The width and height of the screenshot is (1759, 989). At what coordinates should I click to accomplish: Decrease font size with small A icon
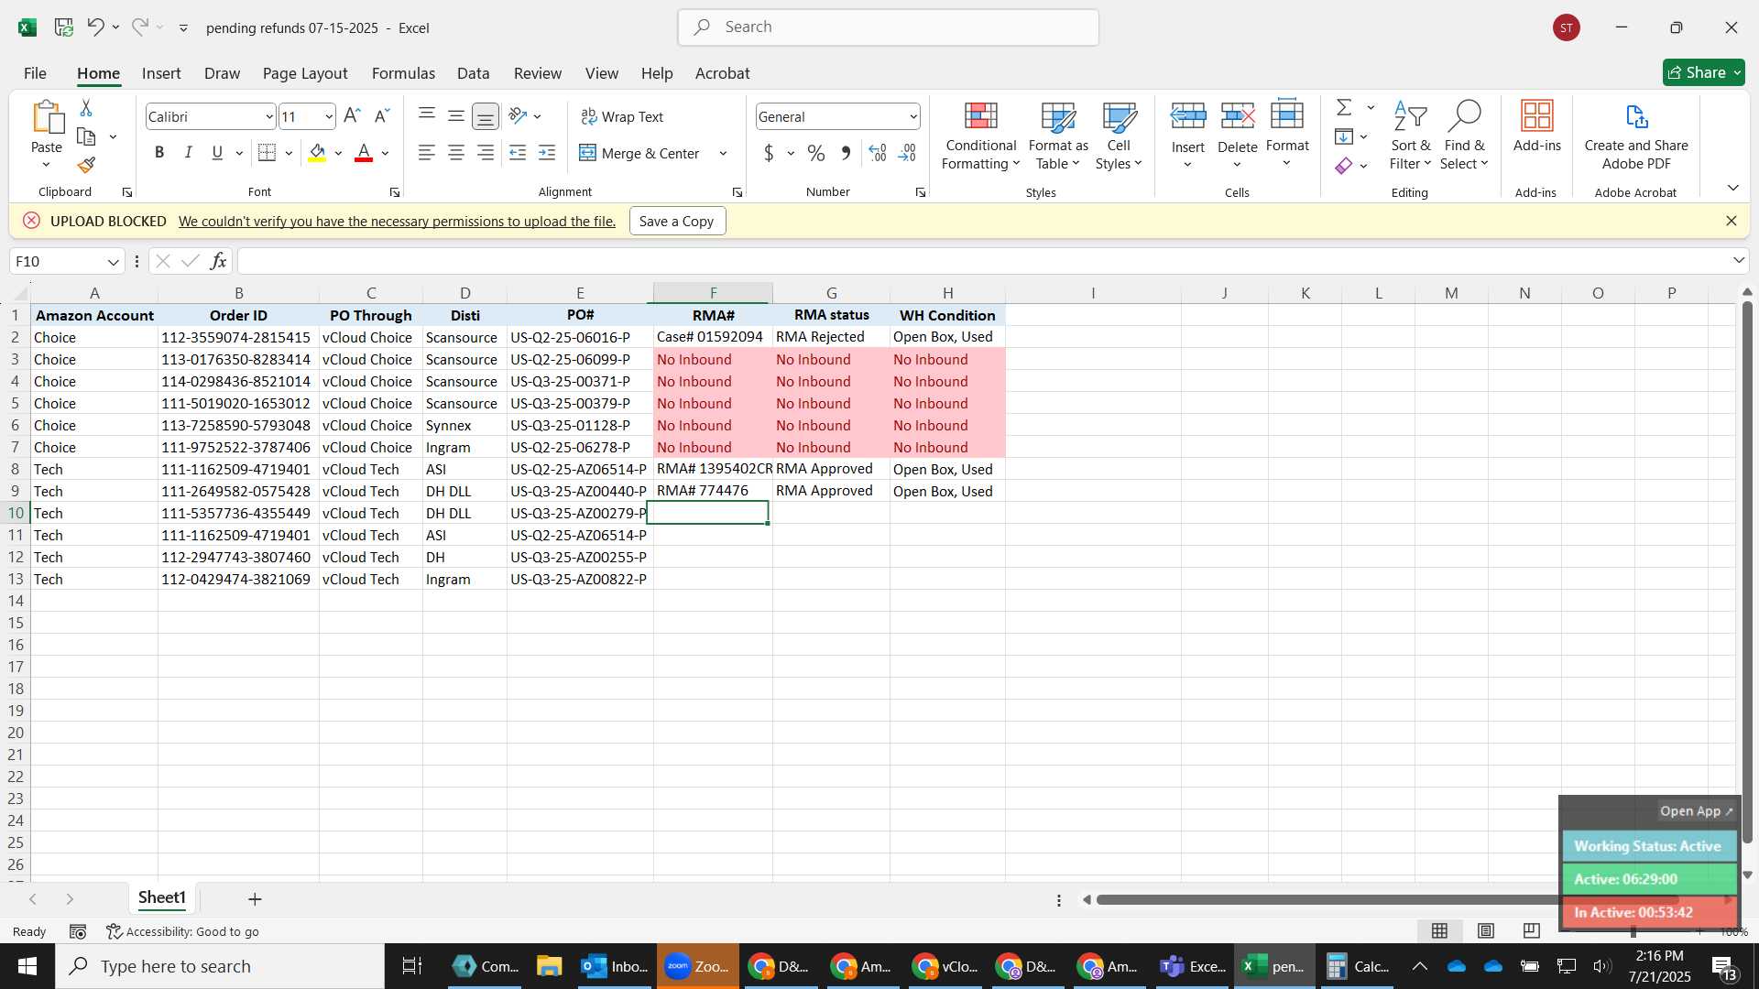coord(382,116)
